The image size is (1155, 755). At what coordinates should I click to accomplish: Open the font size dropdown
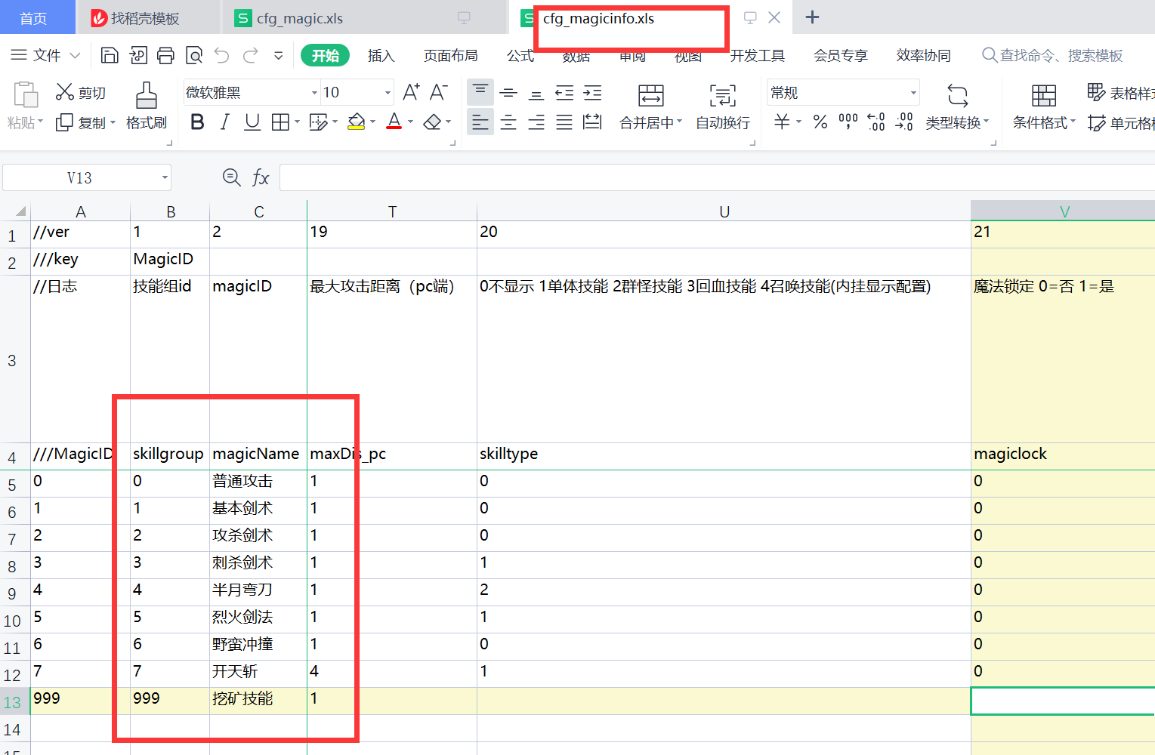(x=388, y=93)
